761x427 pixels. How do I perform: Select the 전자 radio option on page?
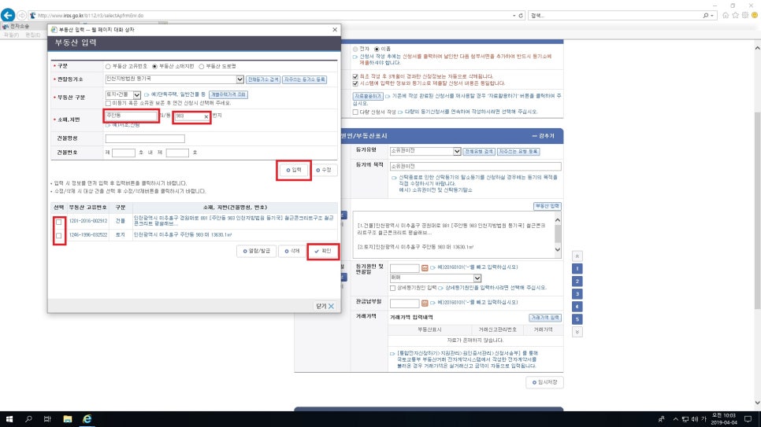tap(355, 50)
